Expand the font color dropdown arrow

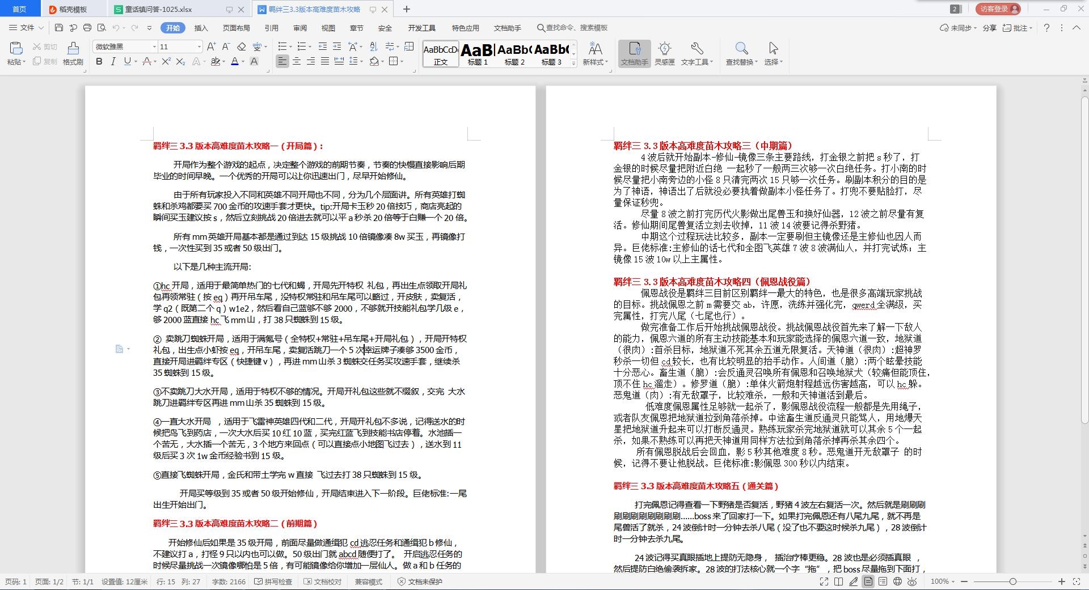coord(243,62)
